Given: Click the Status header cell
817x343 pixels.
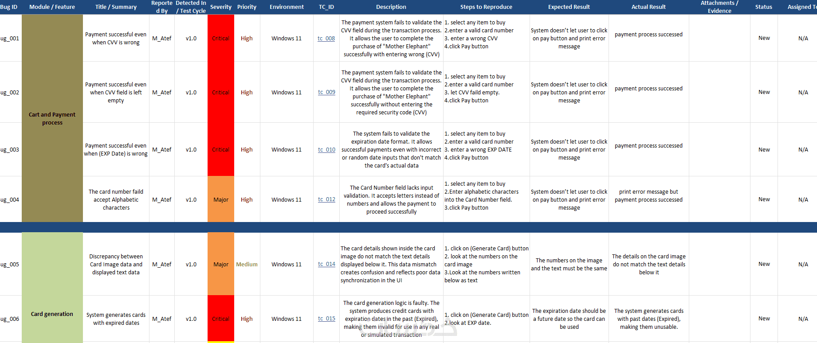Looking at the screenshot, I should (764, 7).
